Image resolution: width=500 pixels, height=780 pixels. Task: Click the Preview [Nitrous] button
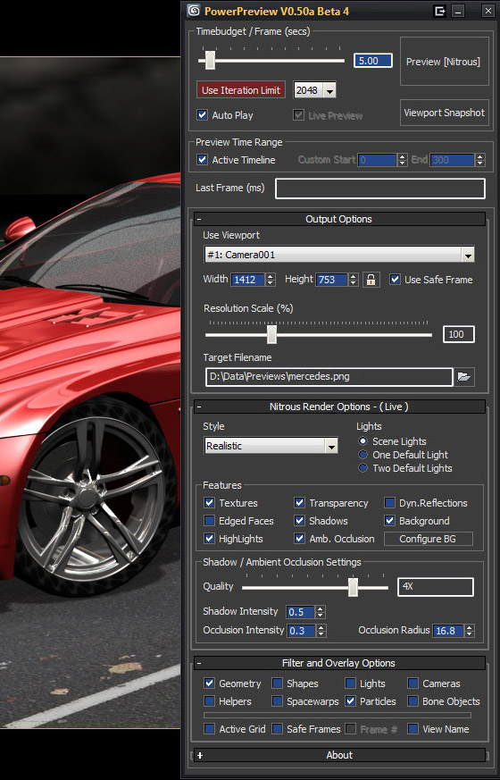tap(445, 62)
